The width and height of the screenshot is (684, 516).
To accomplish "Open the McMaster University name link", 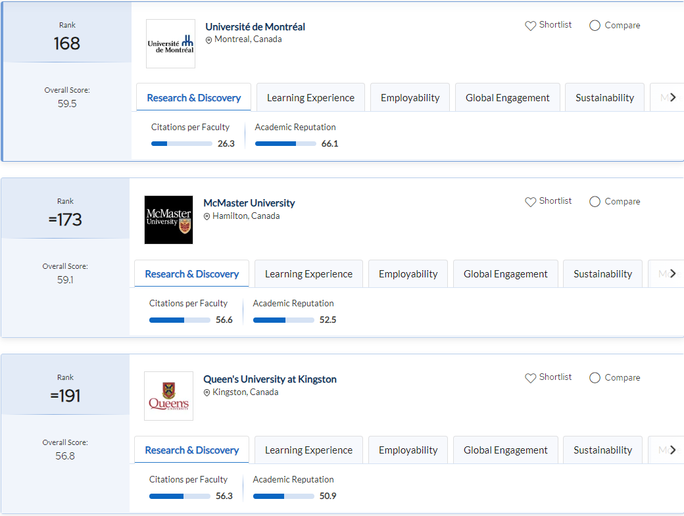I will (x=249, y=203).
